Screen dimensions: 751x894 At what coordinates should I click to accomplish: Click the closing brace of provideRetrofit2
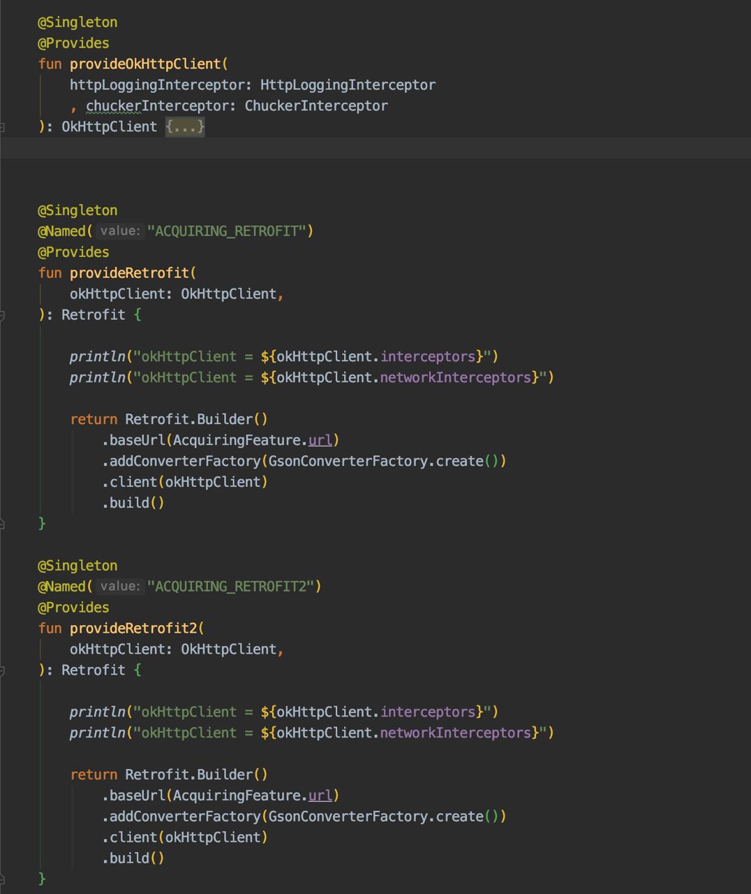coord(42,879)
